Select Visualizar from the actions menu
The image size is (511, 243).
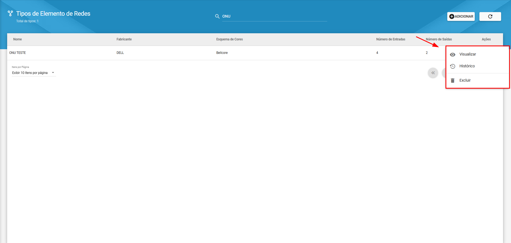477,54
